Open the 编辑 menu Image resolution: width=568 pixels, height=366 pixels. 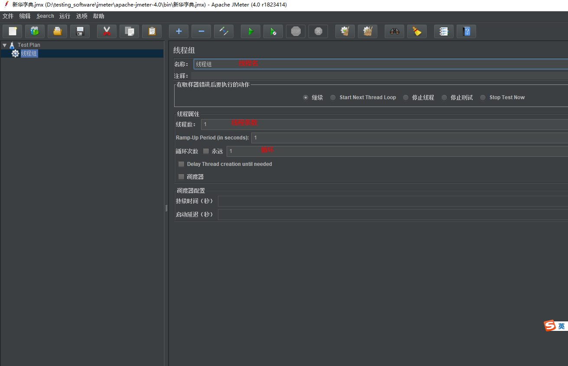(25, 16)
